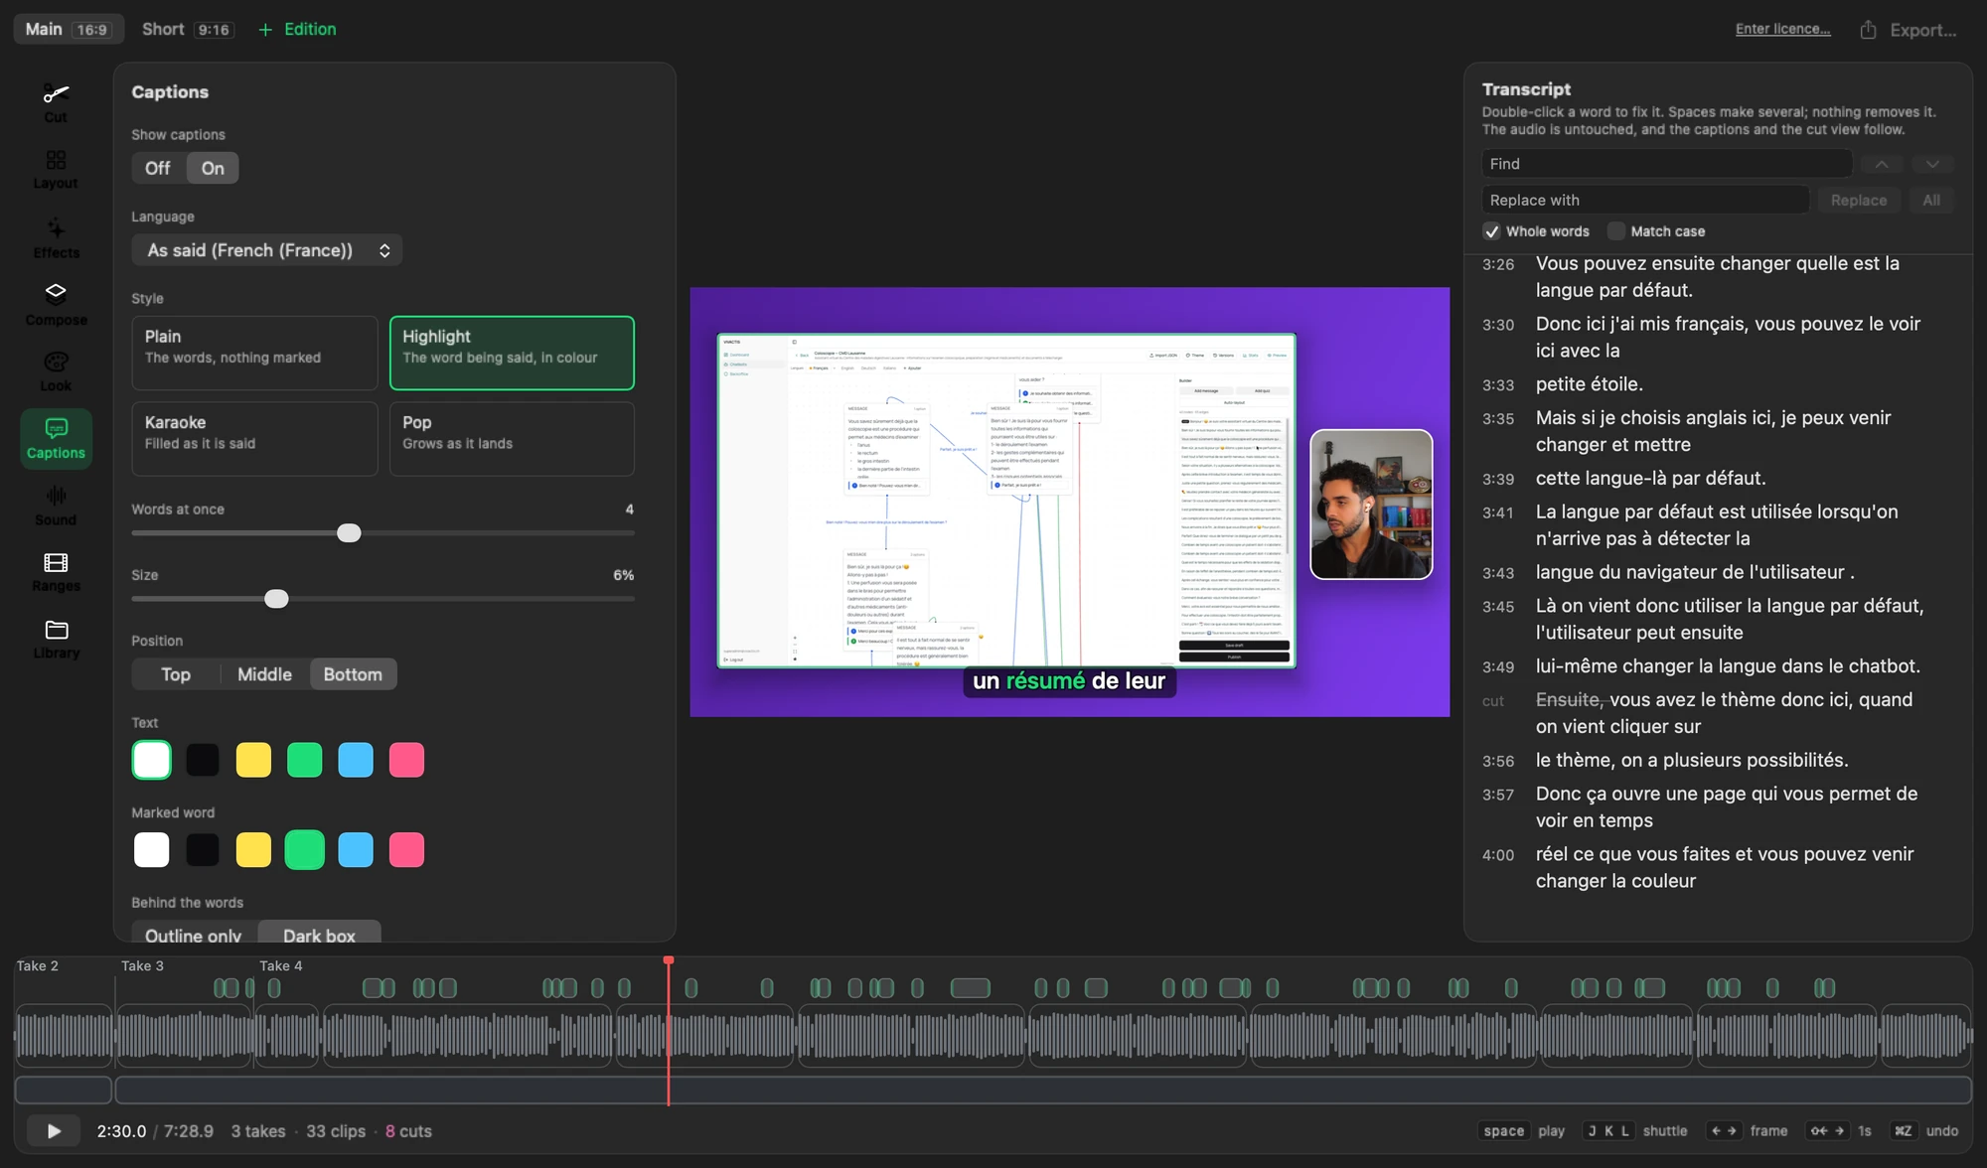This screenshot has height=1168, width=1987.
Task: Open the Look panel
Action: [x=56, y=371]
